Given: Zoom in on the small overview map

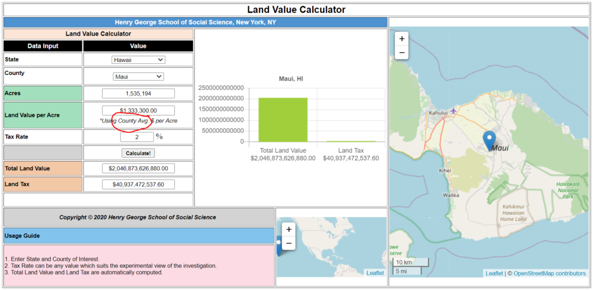Looking at the screenshot, I should [289, 229].
